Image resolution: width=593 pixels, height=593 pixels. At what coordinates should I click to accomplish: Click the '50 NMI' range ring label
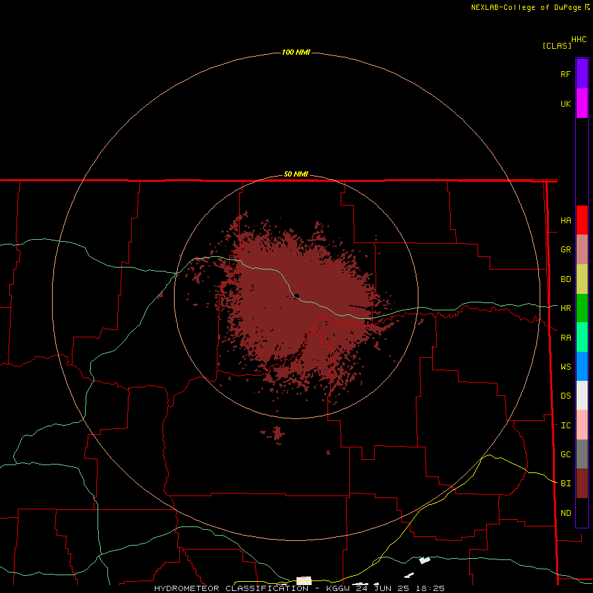pos(296,174)
